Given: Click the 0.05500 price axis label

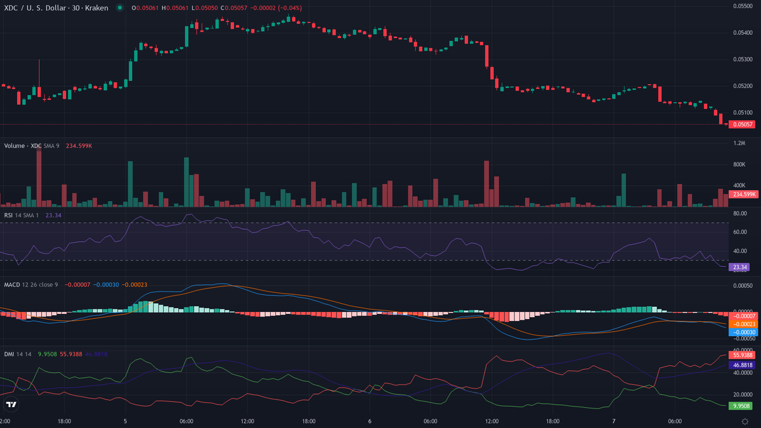Looking at the screenshot, I should [743, 6].
